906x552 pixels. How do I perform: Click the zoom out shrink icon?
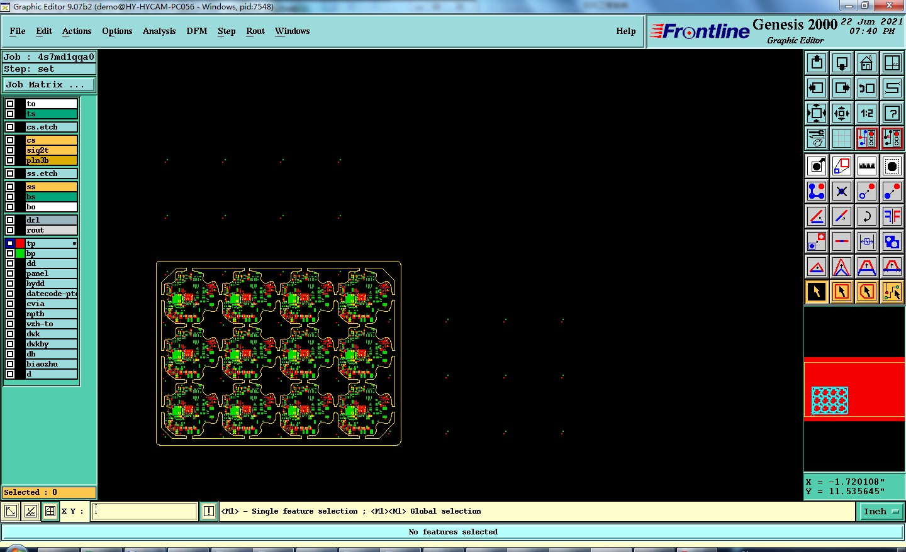[x=842, y=113]
